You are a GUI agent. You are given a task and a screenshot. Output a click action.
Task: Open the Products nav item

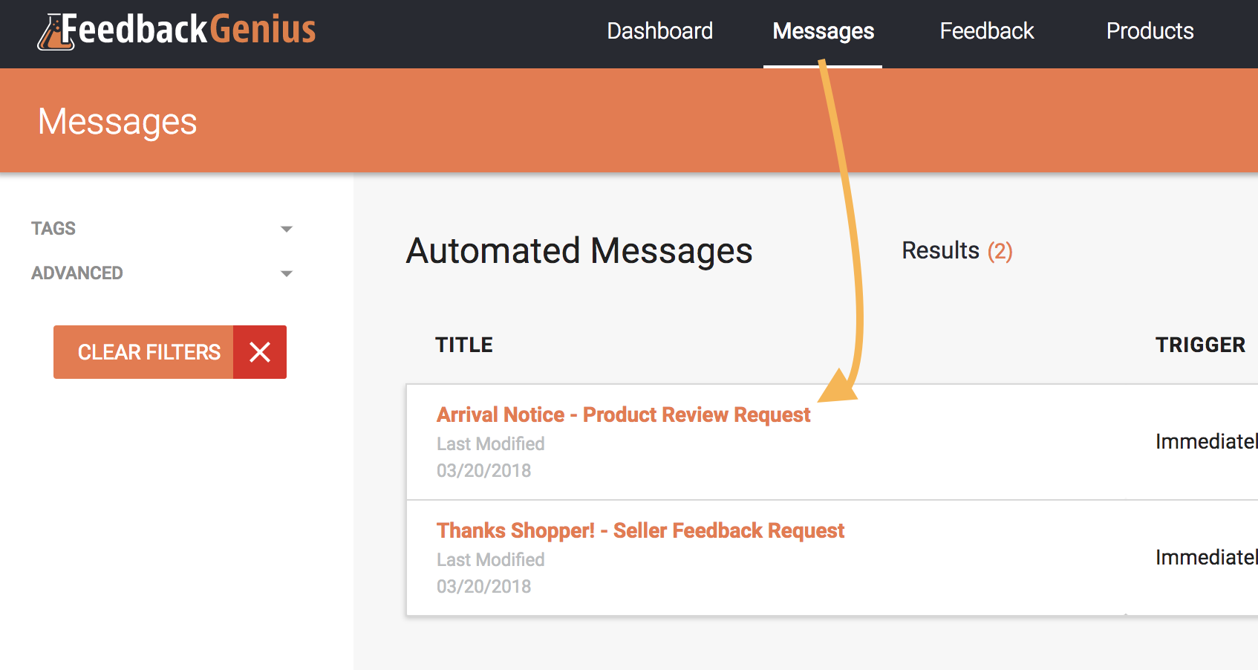pyautogui.click(x=1150, y=31)
